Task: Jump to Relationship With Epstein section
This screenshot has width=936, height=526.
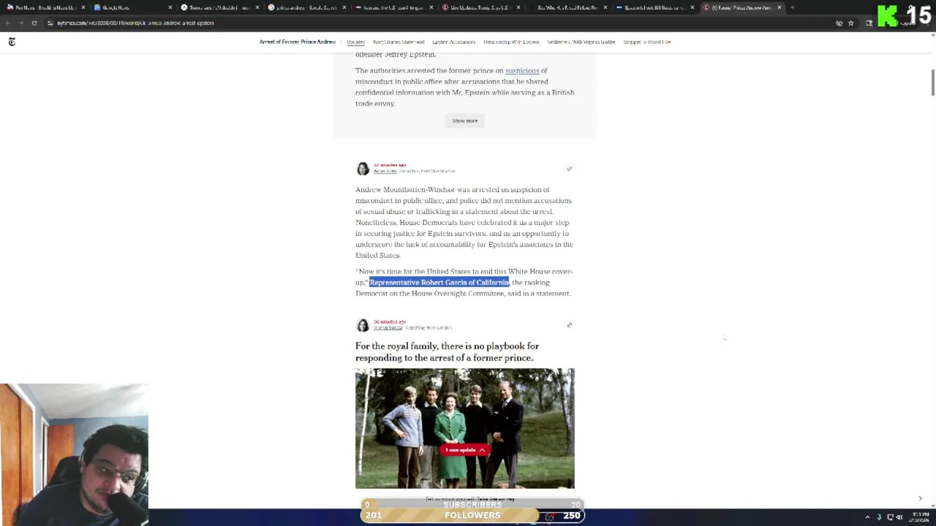Action: (511, 42)
